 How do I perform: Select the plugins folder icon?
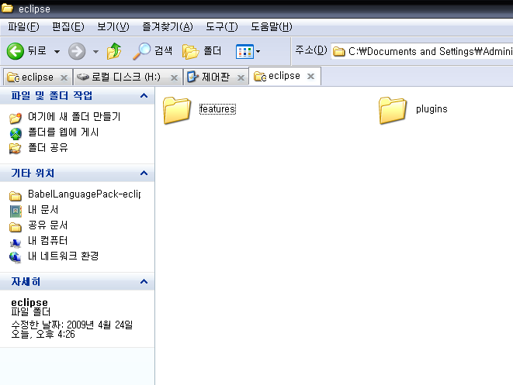[392, 110]
